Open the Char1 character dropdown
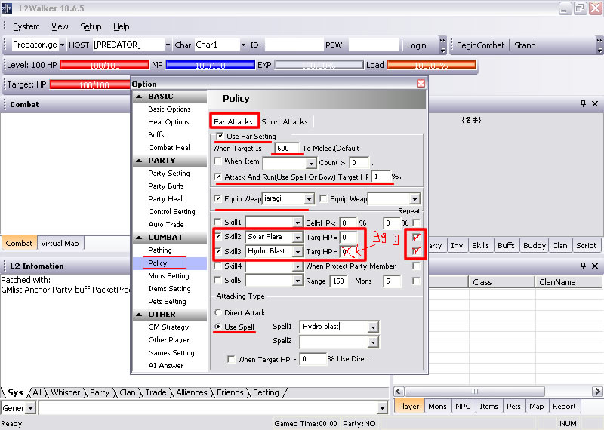The image size is (604, 430). 243,45
